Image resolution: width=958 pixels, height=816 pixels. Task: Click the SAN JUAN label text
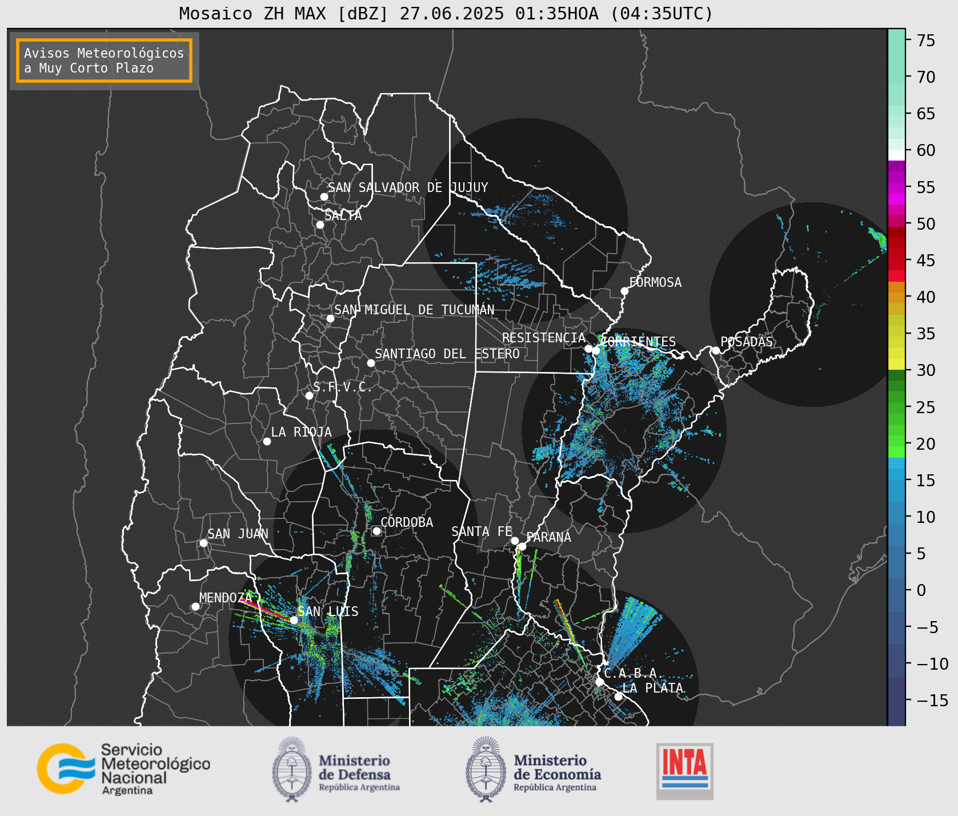238,534
